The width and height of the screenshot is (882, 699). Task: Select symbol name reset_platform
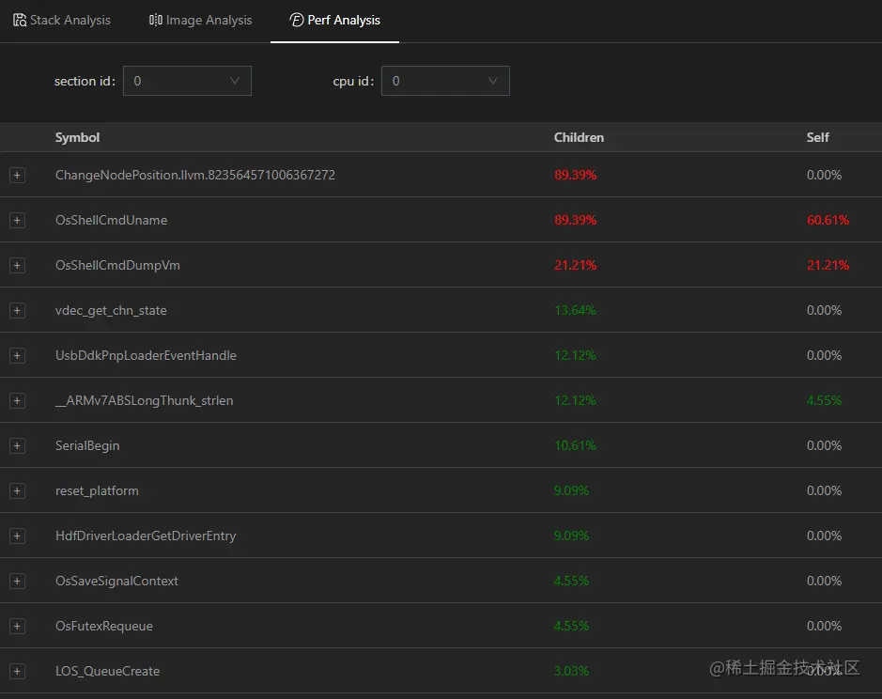tap(97, 490)
